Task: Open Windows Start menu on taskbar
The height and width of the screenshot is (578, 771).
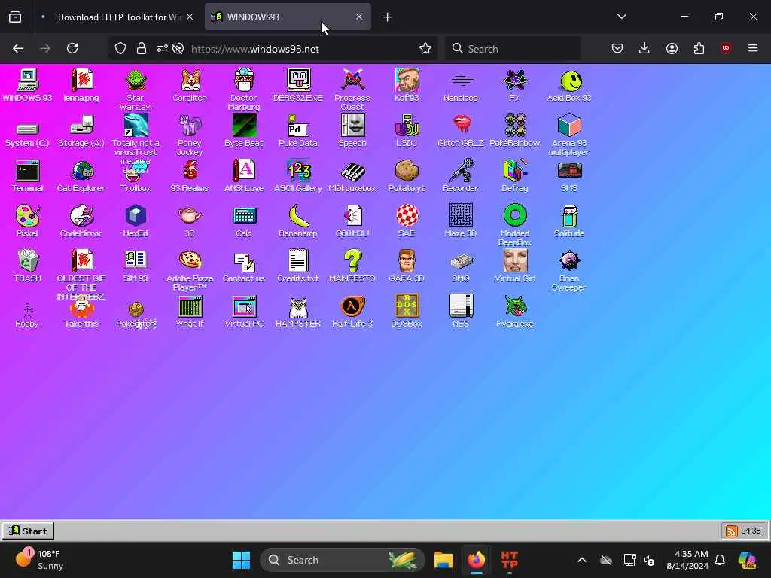Action: pos(241,560)
